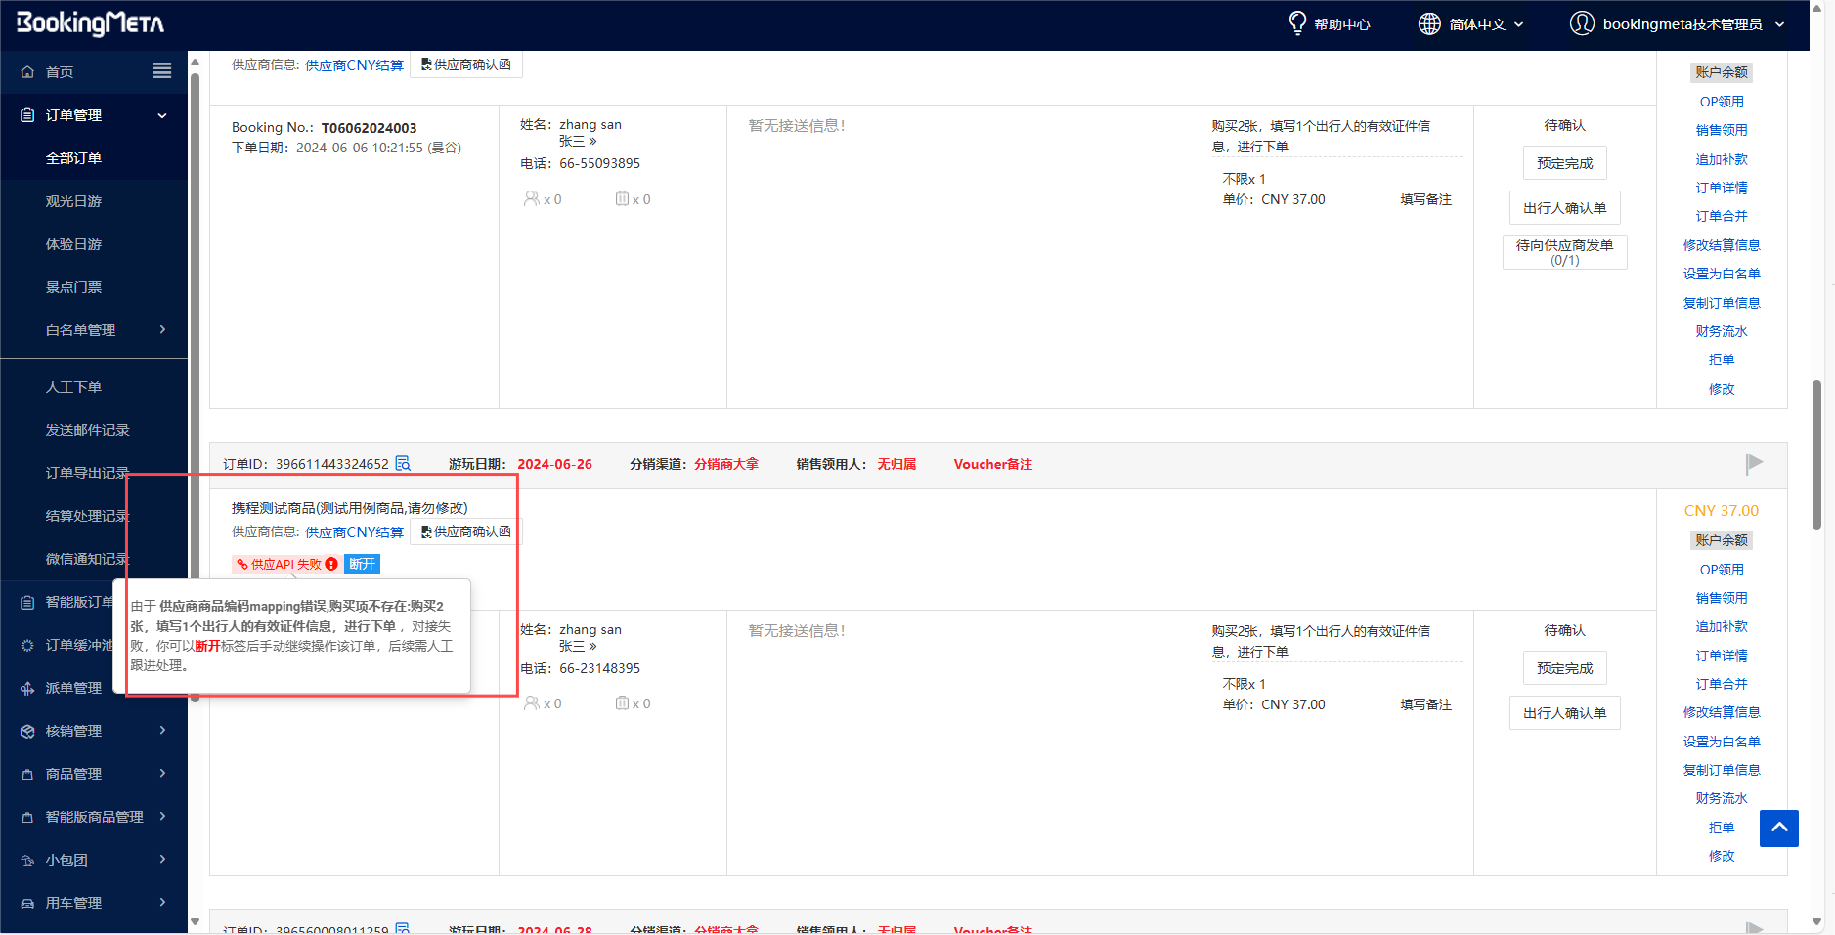Click 待向供应商发单 (0/1) button
The width and height of the screenshot is (1835, 935).
pos(1564,252)
